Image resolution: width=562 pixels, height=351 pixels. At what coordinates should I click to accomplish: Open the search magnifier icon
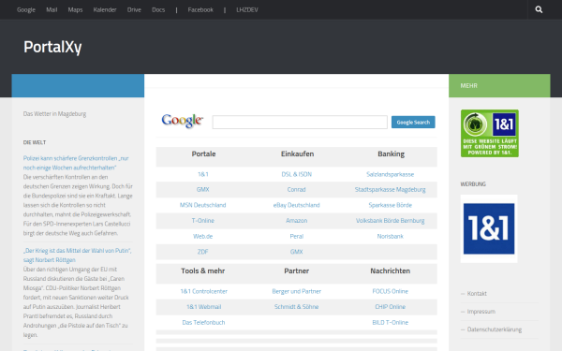coord(539,9)
